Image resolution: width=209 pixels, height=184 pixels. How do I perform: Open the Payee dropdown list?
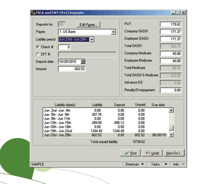tap(114, 32)
